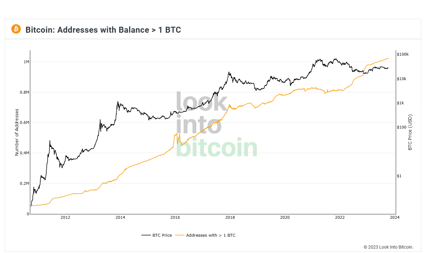
Task: Click the black BTC Price legend line
Action: 146,235
